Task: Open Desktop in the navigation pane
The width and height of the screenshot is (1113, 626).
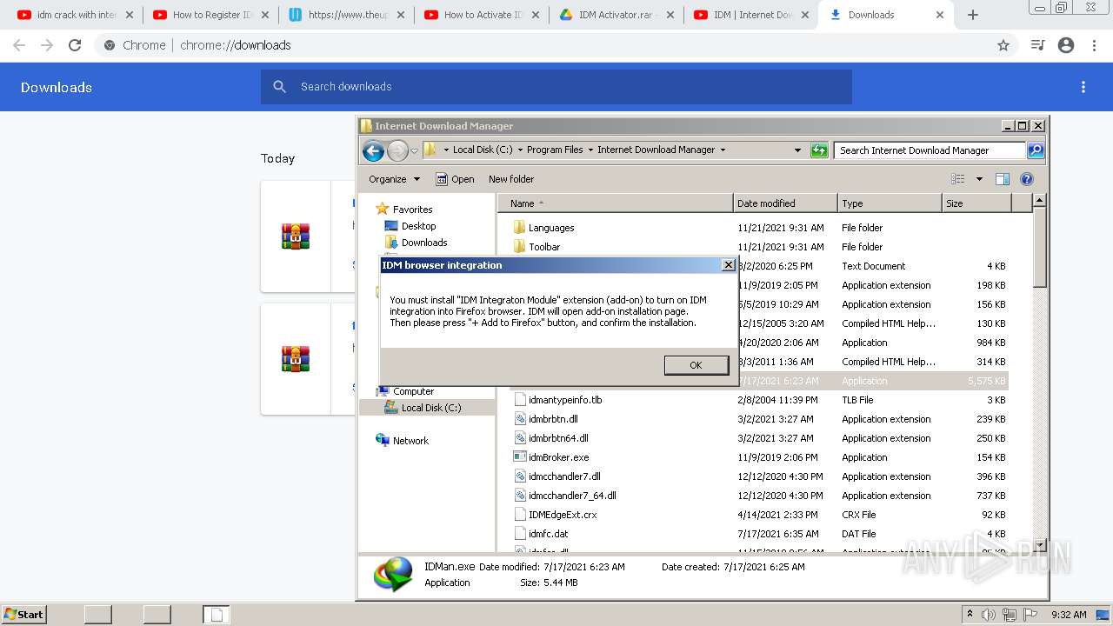Action: tap(418, 226)
